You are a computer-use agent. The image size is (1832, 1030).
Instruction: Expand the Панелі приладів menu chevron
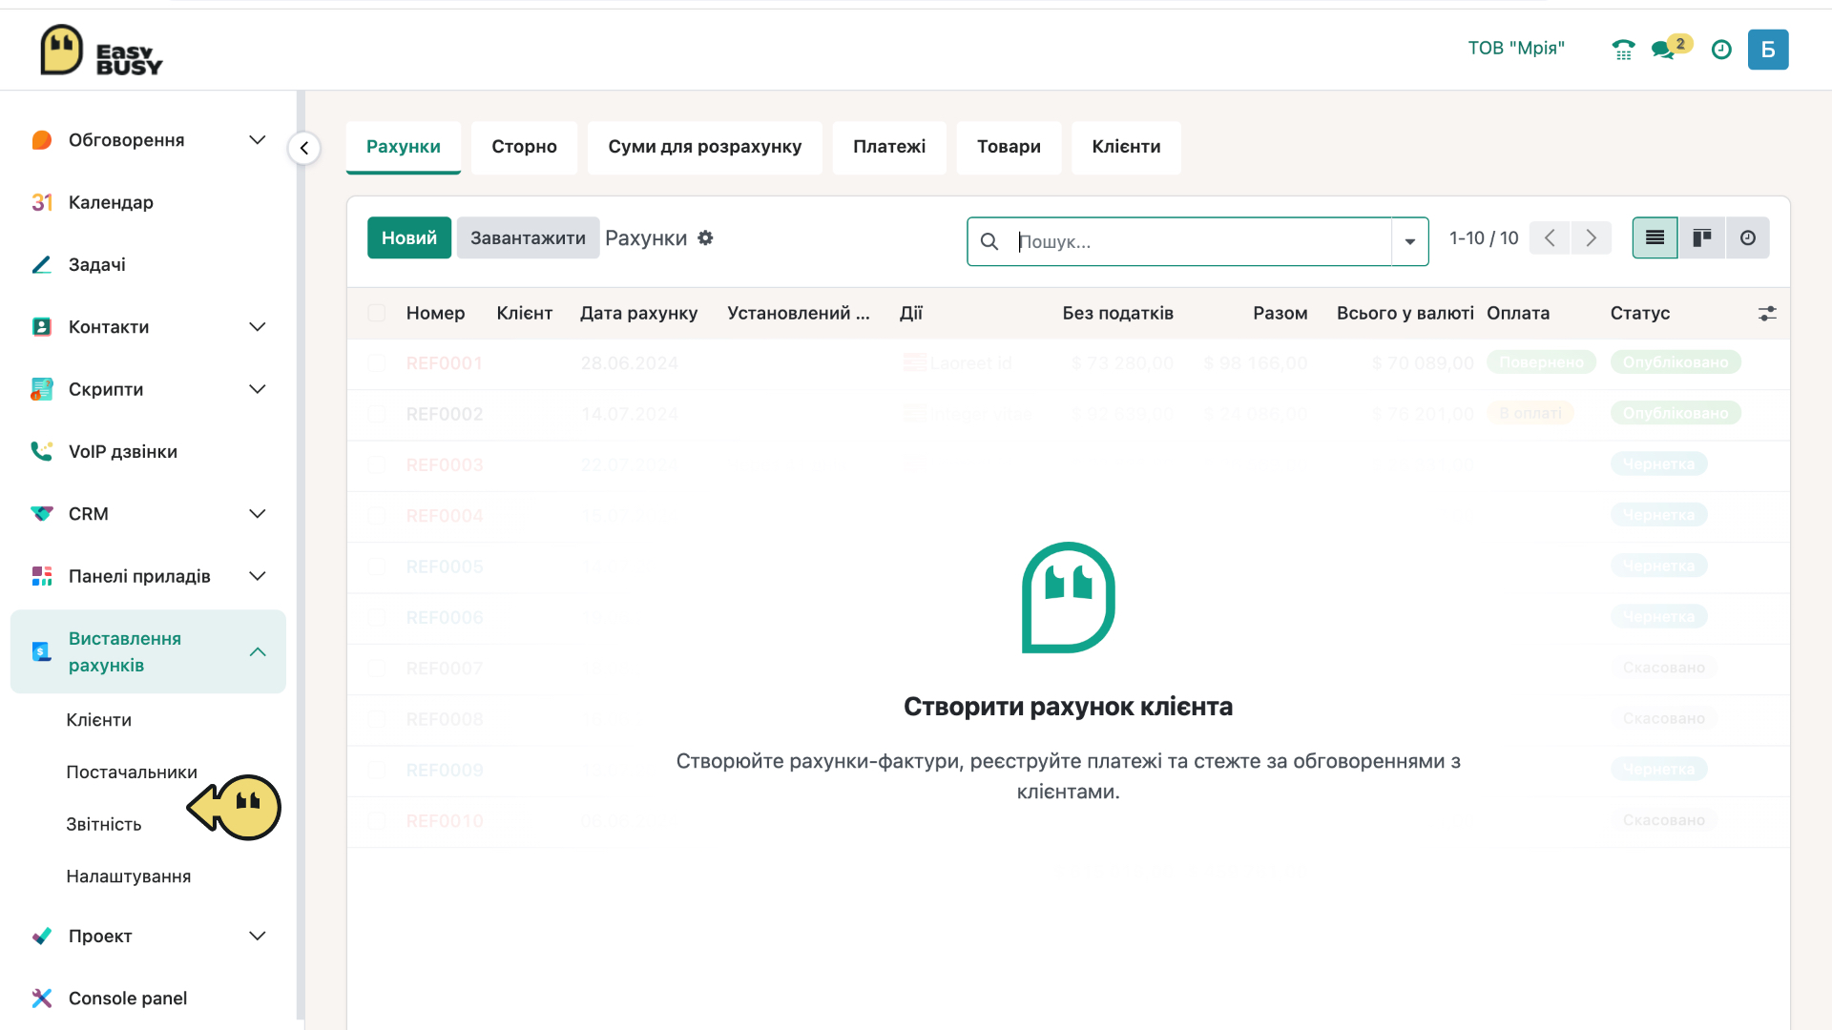(257, 576)
